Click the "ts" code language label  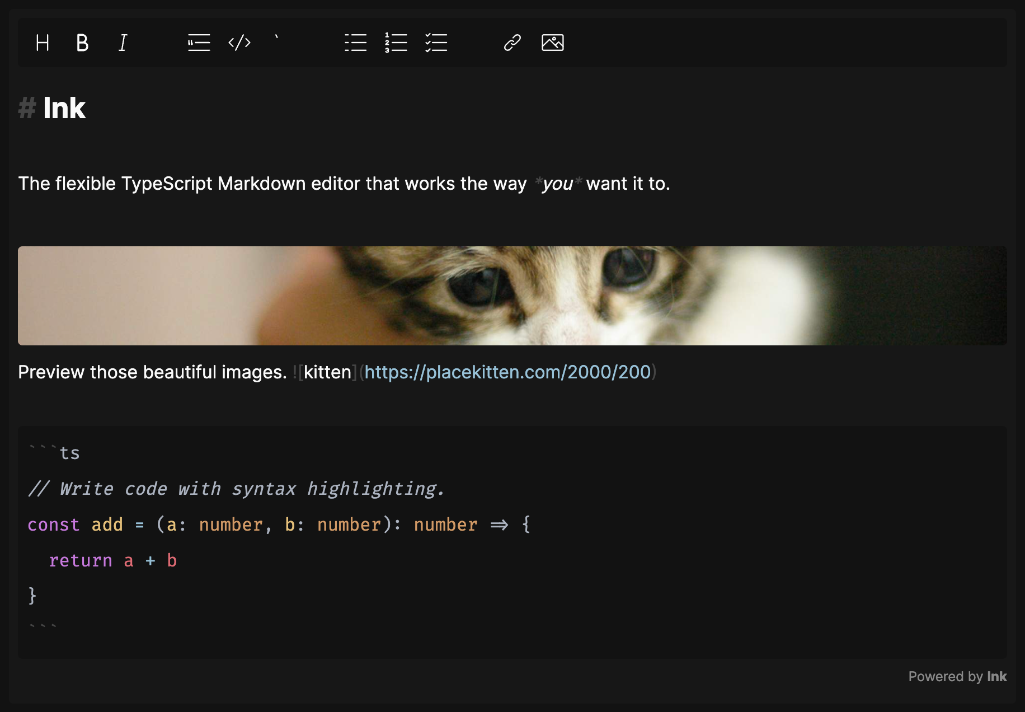(69, 453)
